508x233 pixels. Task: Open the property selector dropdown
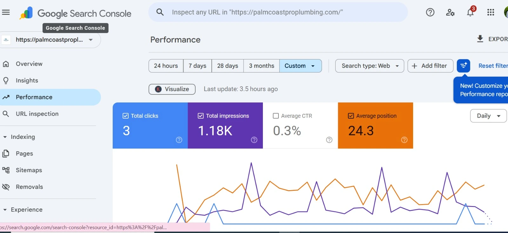click(51, 40)
